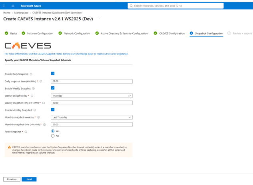
Task: Click the Previous button
Action: [x=12, y=179]
